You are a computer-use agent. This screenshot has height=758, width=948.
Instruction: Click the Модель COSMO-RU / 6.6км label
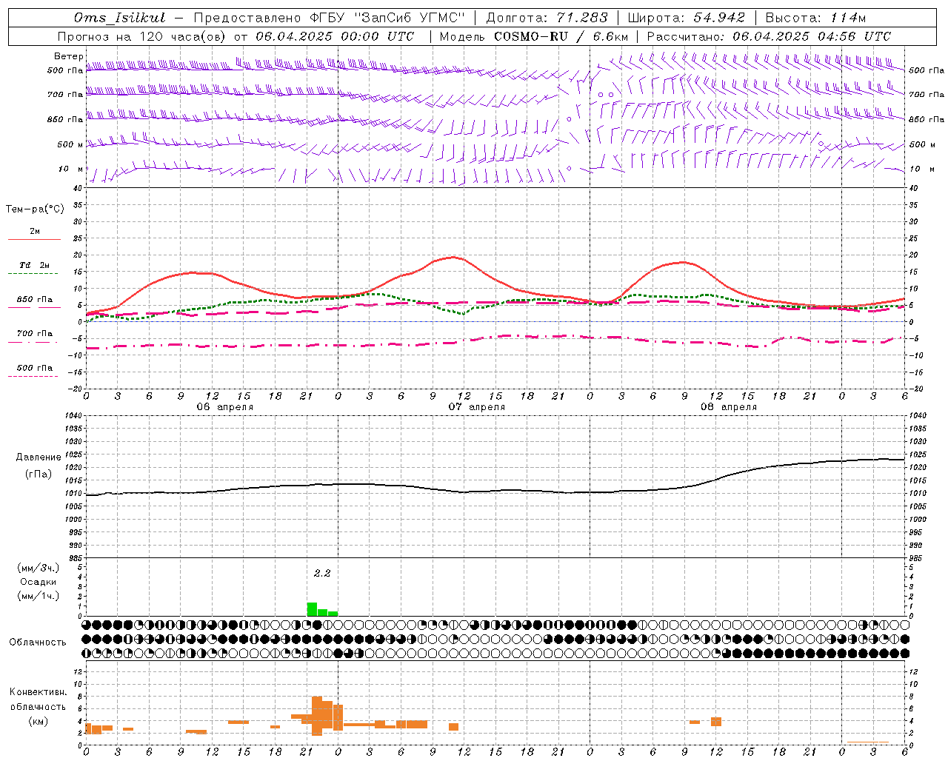[533, 36]
